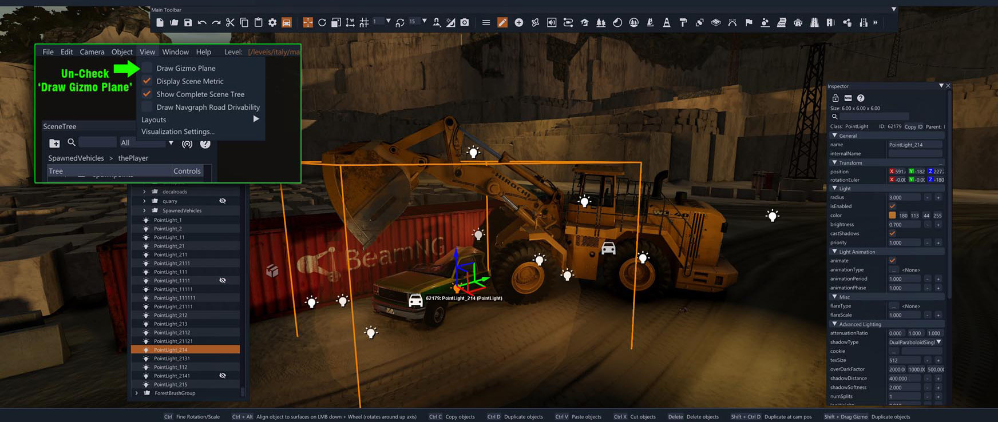Select the Rotate gizmo tool
Image resolution: width=998 pixels, height=422 pixels.
pyautogui.click(x=322, y=23)
